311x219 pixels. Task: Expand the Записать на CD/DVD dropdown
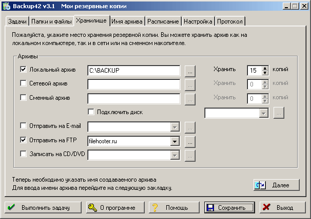(174, 155)
